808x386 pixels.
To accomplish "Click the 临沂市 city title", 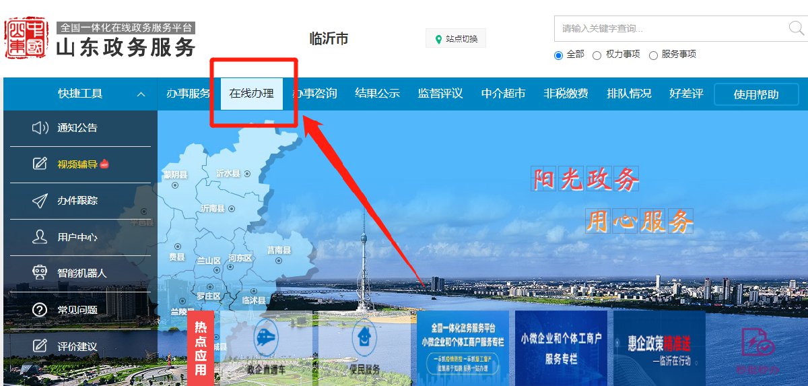I will [x=329, y=38].
